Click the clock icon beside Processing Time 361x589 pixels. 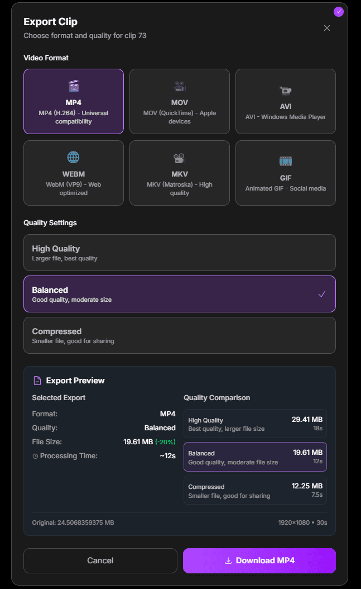point(35,455)
